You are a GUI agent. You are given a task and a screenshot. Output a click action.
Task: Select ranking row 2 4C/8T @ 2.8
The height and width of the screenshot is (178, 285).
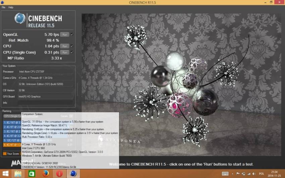(12, 127)
